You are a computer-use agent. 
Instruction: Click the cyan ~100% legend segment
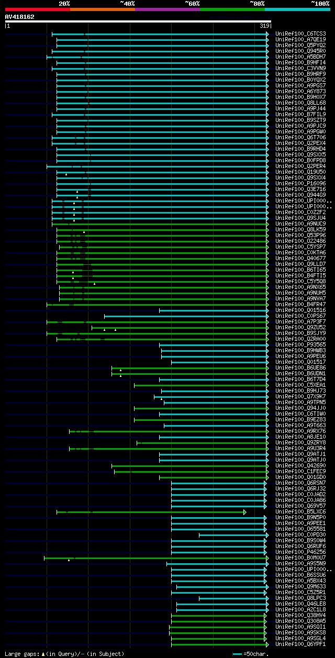(297, 9)
